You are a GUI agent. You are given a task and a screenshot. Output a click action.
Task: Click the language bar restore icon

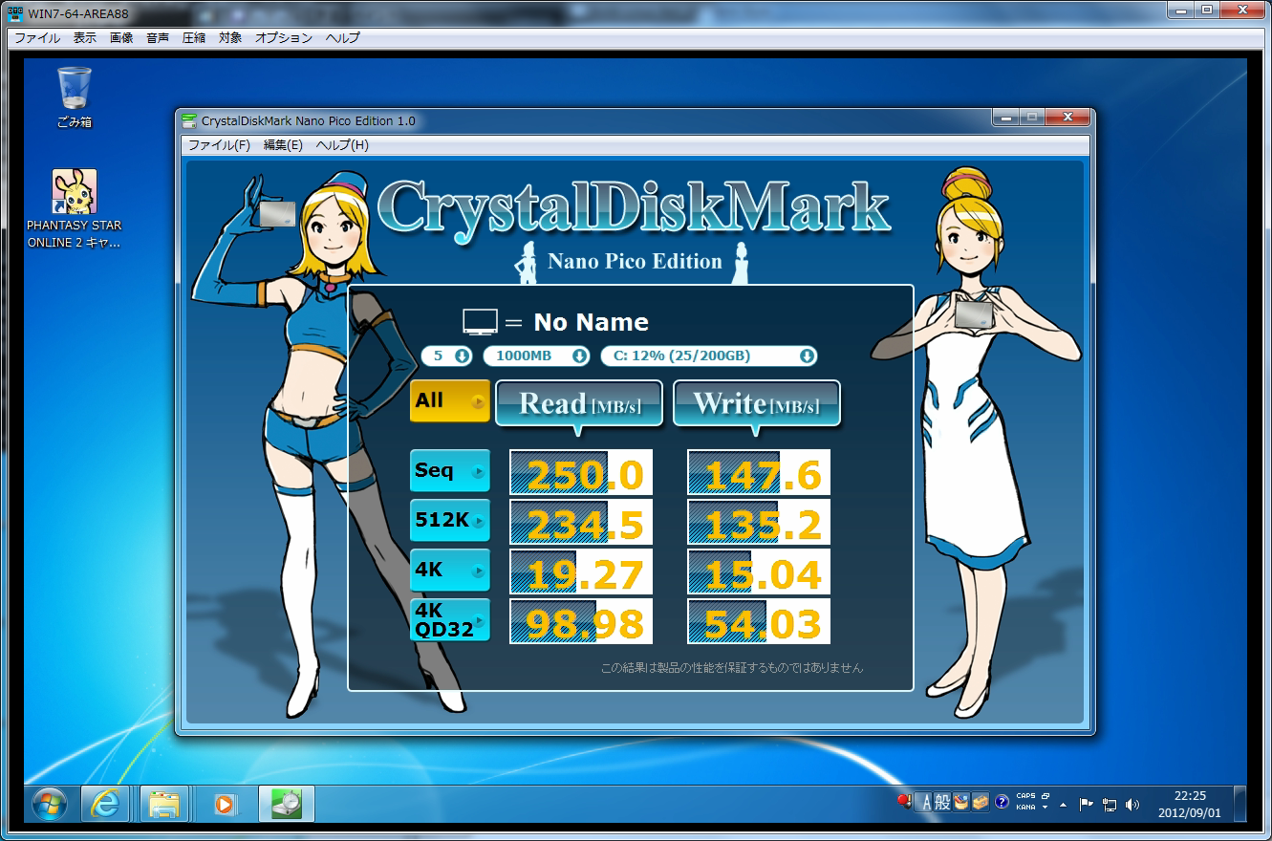1046,796
